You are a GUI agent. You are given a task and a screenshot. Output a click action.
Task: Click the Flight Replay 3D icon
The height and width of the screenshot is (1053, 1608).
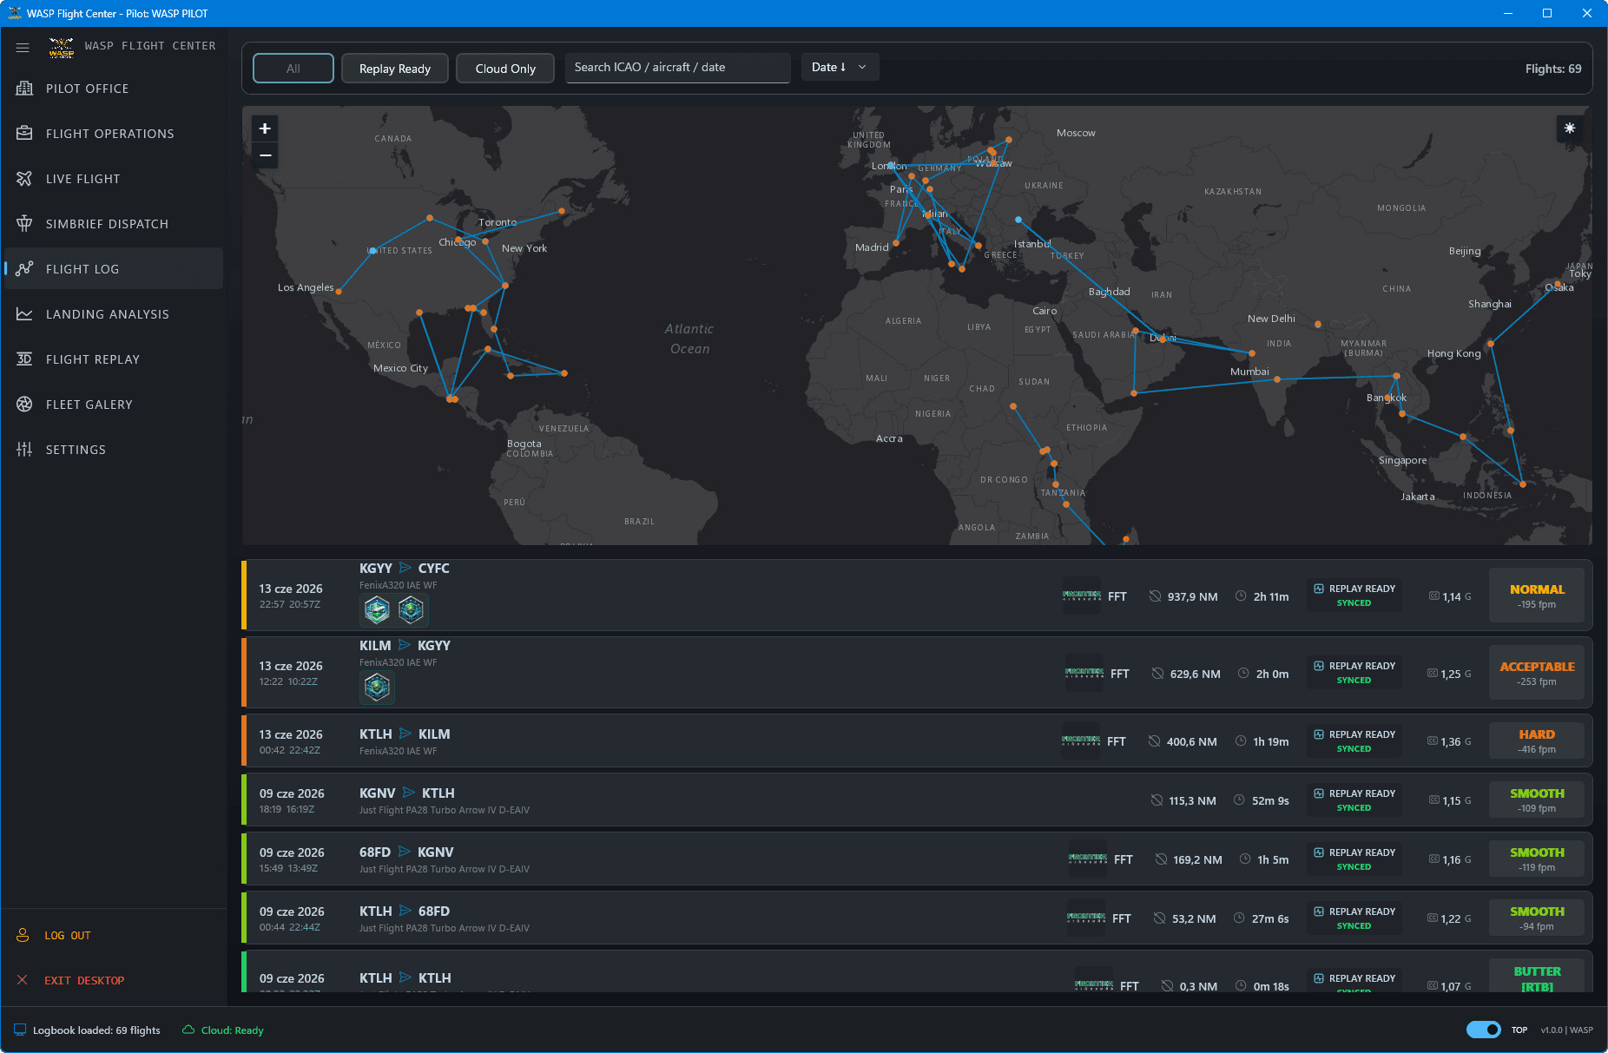pos(24,359)
